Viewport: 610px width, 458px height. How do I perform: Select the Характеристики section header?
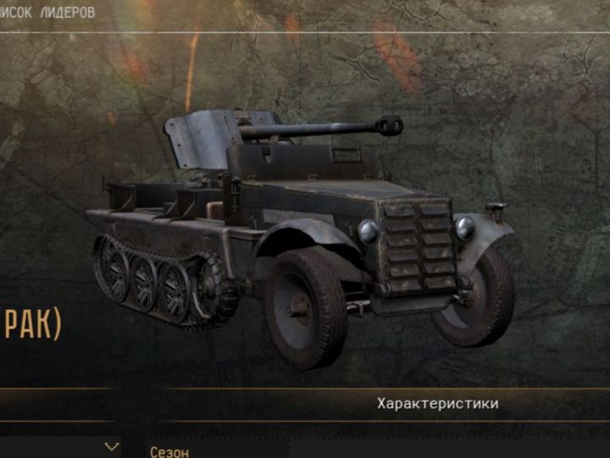pos(438,404)
